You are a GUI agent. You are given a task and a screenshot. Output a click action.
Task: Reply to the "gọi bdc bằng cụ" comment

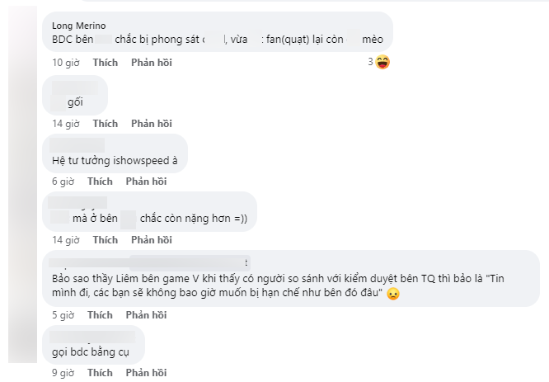click(147, 373)
